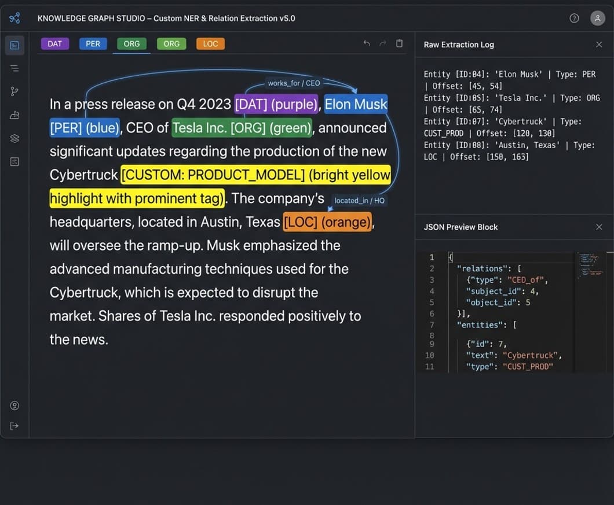Close the Raw Extraction Log panel

(x=599, y=45)
